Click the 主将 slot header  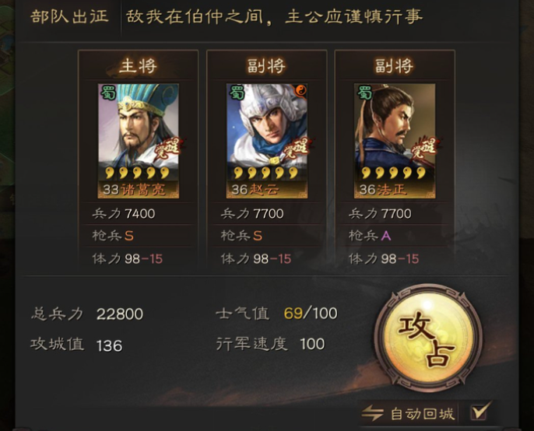pyautogui.click(x=138, y=66)
